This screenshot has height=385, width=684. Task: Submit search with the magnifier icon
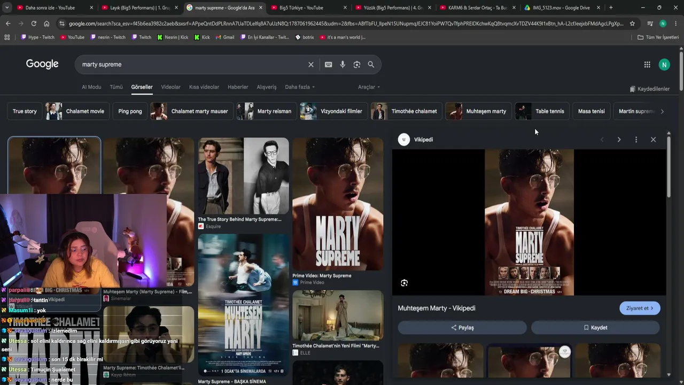click(371, 65)
